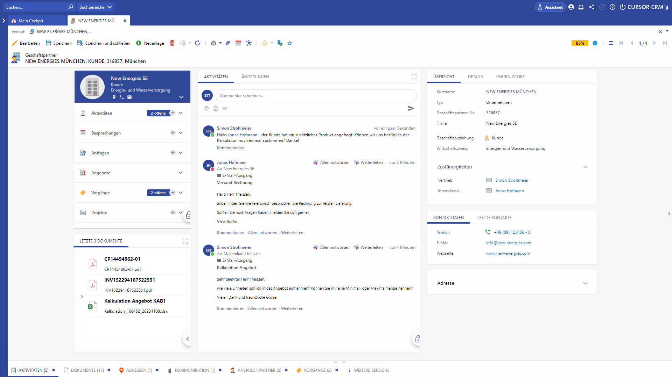
Task: Click the 83% completeness indicator
Action: [580, 43]
